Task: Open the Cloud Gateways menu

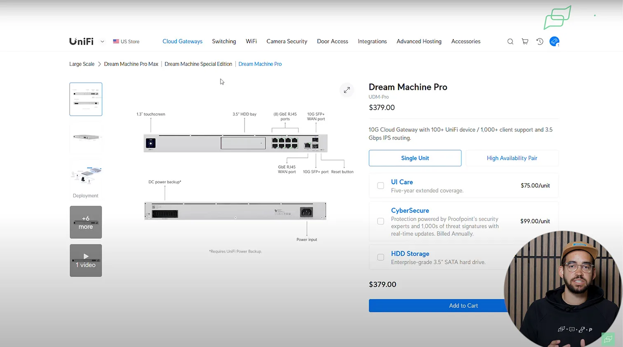Action: (x=182, y=42)
